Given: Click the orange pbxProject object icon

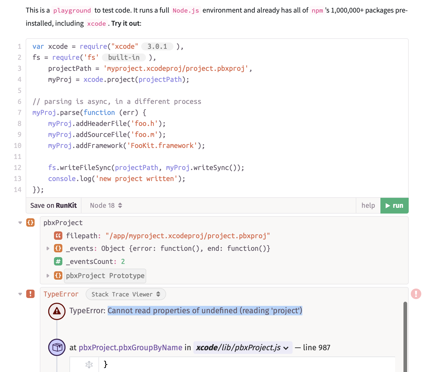Looking at the screenshot, I should click(30, 222).
